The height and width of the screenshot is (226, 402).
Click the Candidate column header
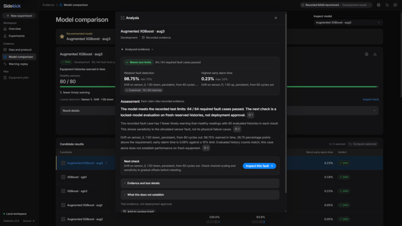click(x=66, y=152)
